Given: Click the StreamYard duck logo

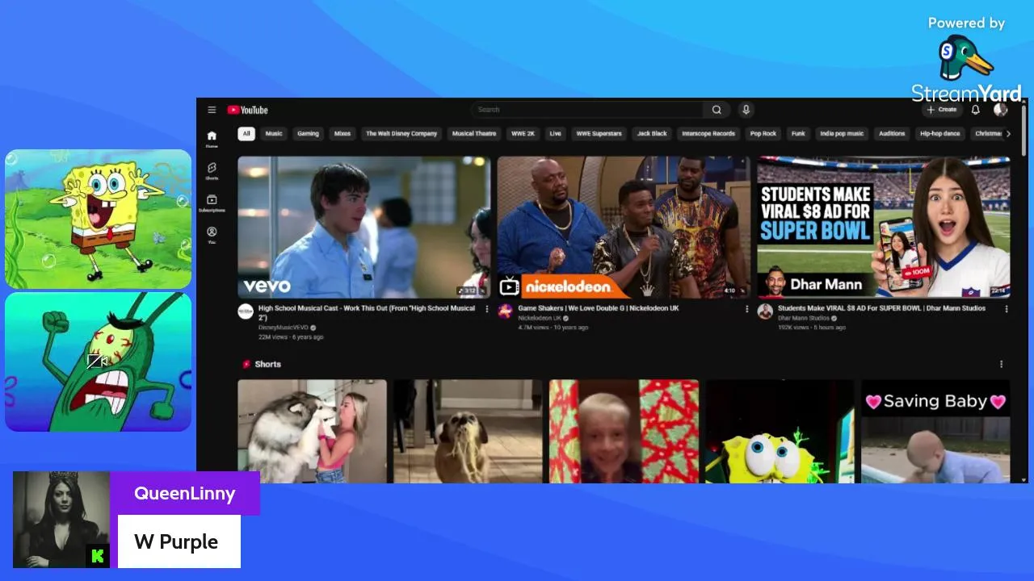Looking at the screenshot, I should coord(965,58).
